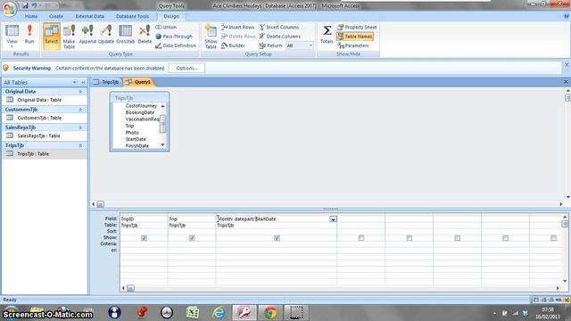Uncheck Show box for Trip column
Viewport: 571px width, 321px height.
(192, 238)
